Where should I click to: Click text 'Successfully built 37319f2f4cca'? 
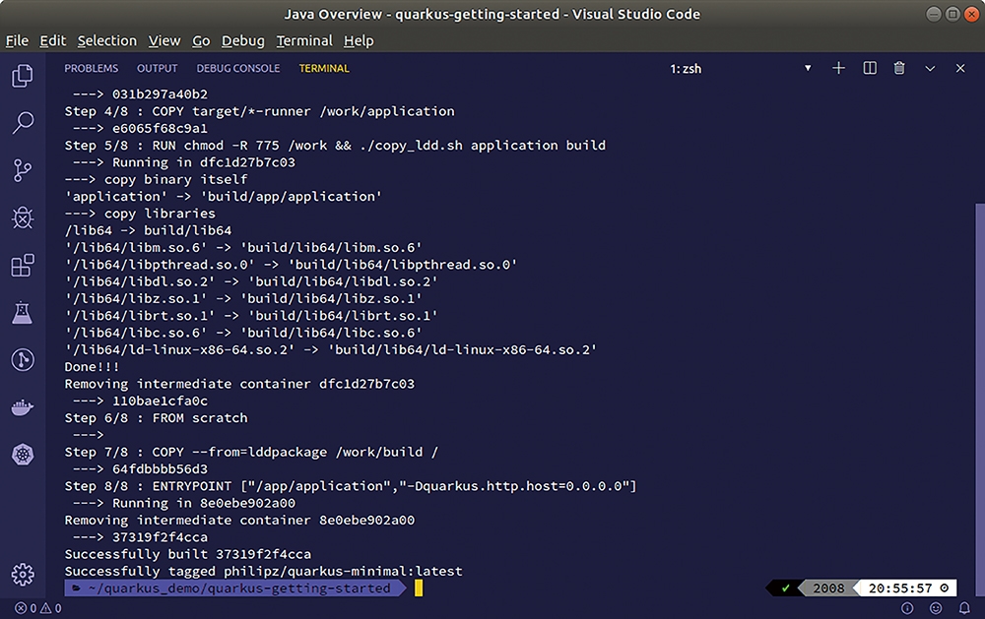tap(188, 554)
